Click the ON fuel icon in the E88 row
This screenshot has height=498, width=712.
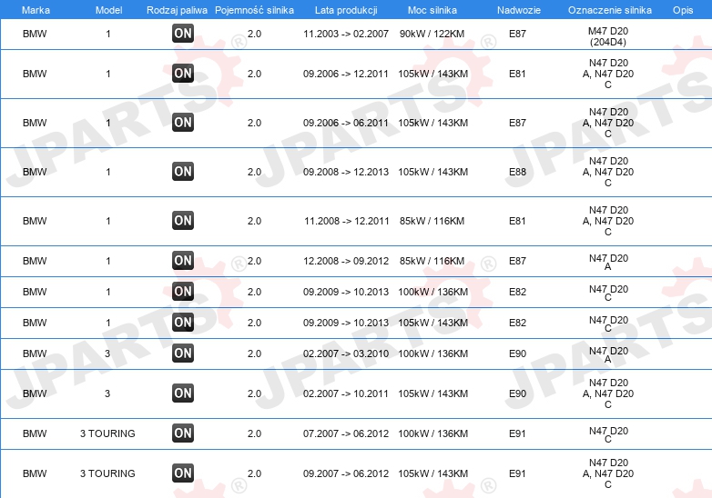183,171
